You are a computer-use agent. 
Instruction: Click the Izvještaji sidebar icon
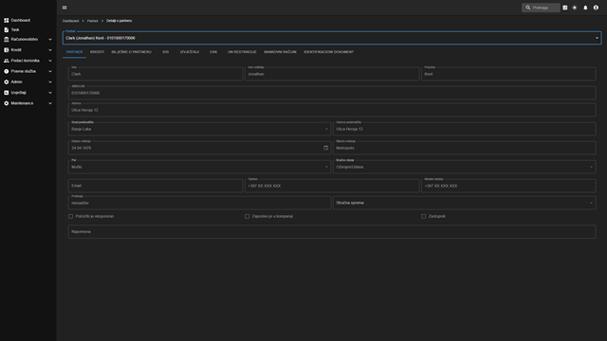pos(7,93)
